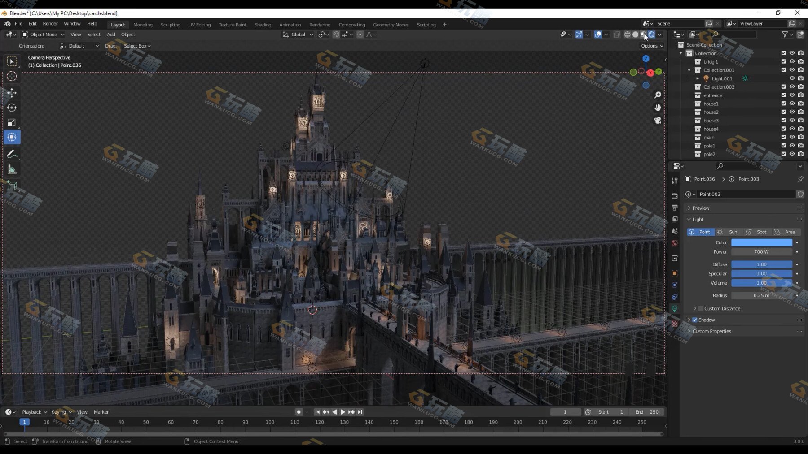
Task: Hide the bridg 1 collection
Action: pyautogui.click(x=792, y=61)
